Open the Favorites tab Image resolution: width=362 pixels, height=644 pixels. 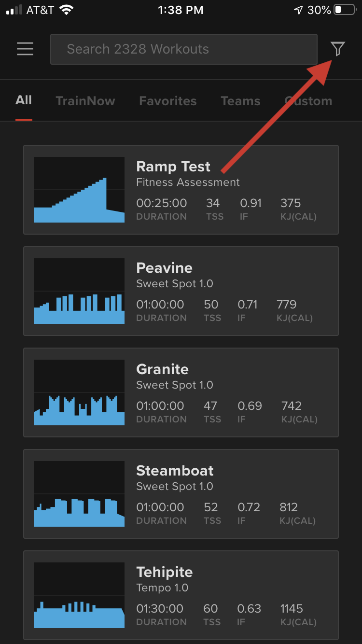pyautogui.click(x=168, y=101)
